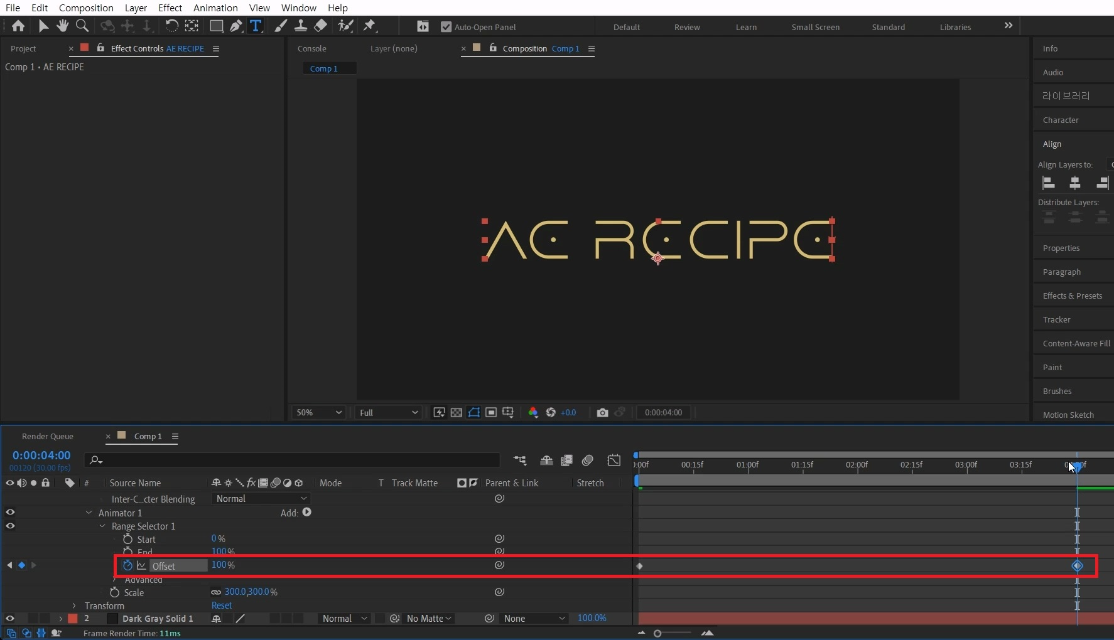The image size is (1114, 640).
Task: Open the Full resolution dropdown
Action: 388,412
